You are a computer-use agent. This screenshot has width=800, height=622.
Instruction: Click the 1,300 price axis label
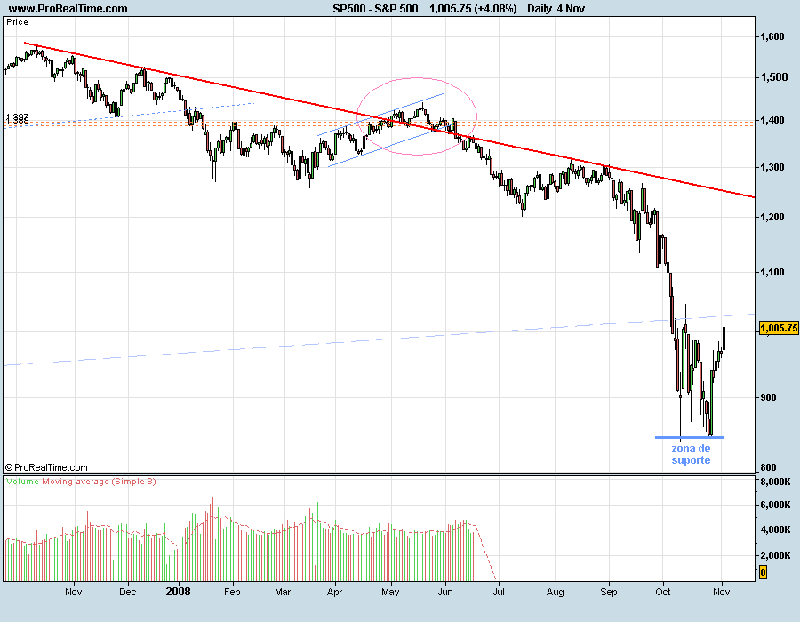point(772,167)
